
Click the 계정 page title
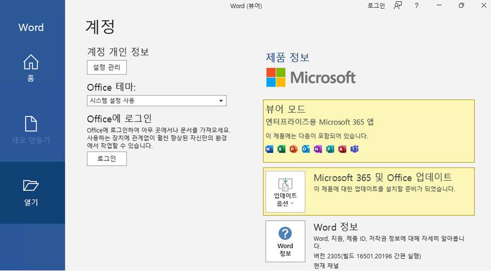coord(100,27)
